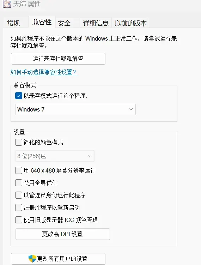Click 更改高 DPI 设置 button
The height and width of the screenshot is (265, 201).
click(63, 234)
